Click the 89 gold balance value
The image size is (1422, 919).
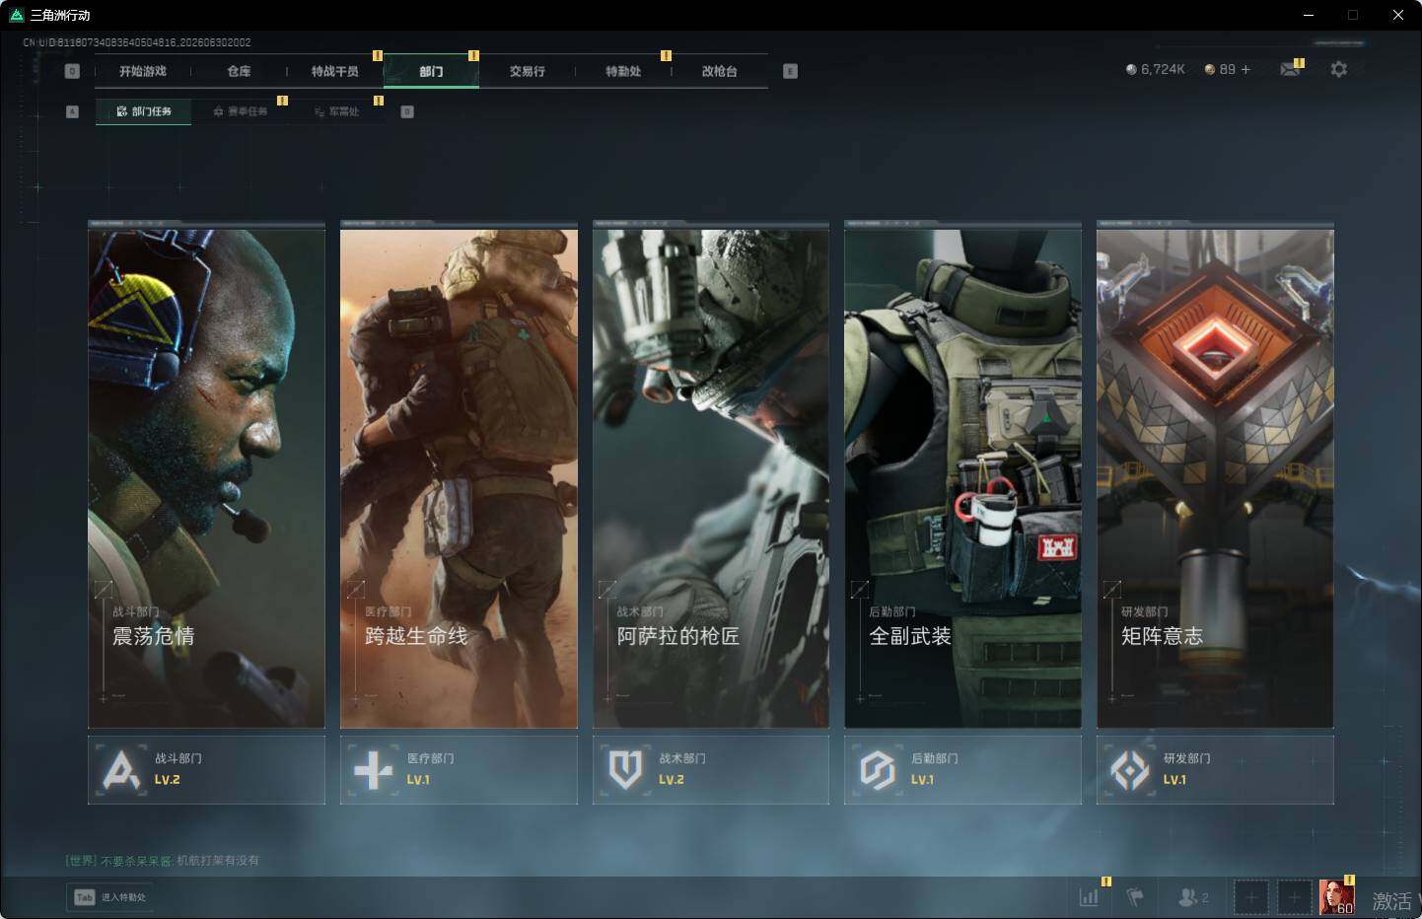coord(1227,69)
